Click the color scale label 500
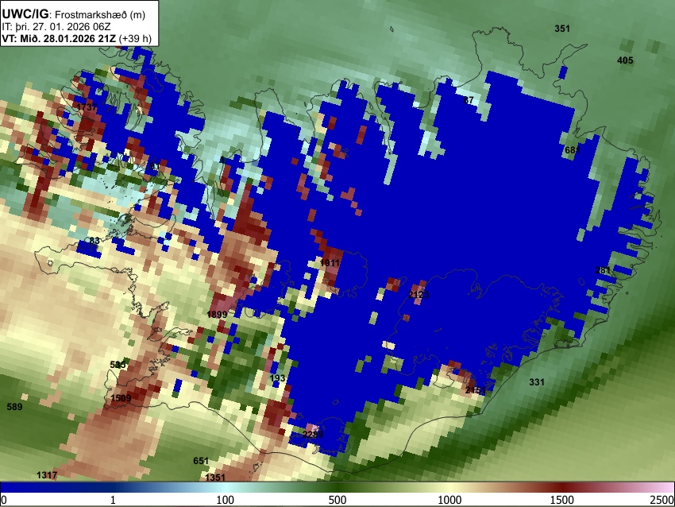The height and width of the screenshot is (507, 675). (x=337, y=500)
